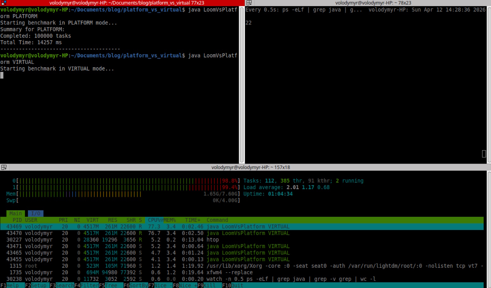Click the CPU% sorted column header

tap(154, 220)
